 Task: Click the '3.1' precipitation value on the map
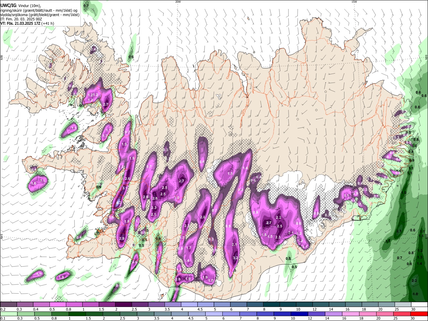click(125, 188)
